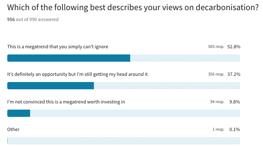
Task: Click the filled part of the 9.8% bar
Action: (19, 113)
